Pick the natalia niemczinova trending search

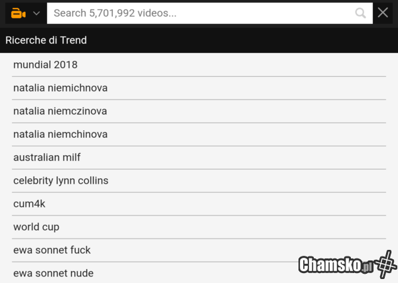pos(60,111)
